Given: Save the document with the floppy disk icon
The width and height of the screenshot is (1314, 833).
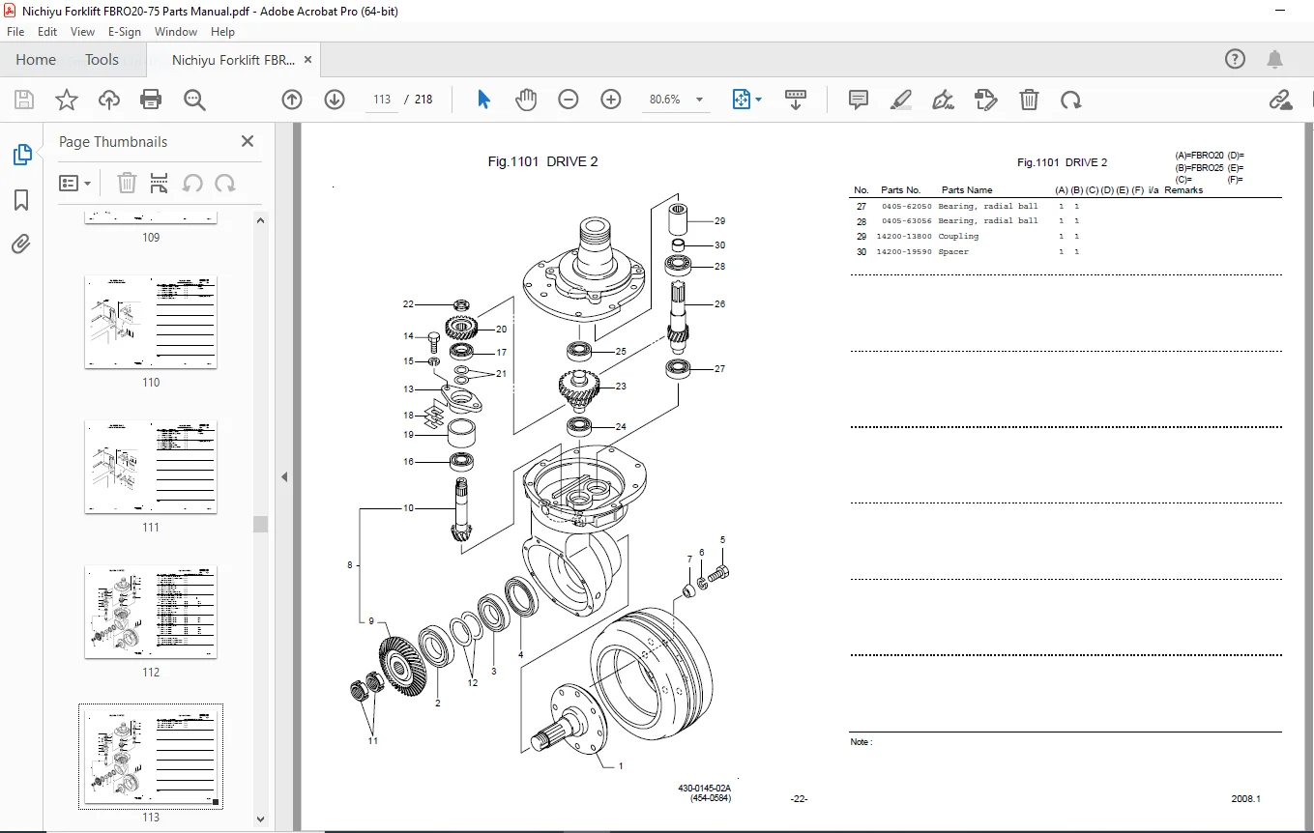Looking at the screenshot, I should [x=24, y=100].
